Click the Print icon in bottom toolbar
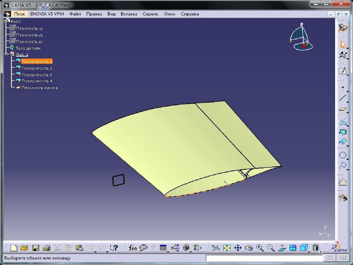The image size is (353, 265). click(x=46, y=248)
